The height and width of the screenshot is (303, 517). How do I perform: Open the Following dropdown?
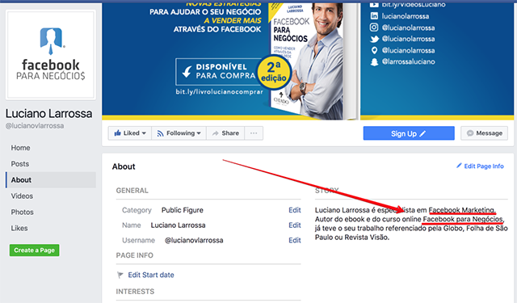pyautogui.click(x=179, y=133)
